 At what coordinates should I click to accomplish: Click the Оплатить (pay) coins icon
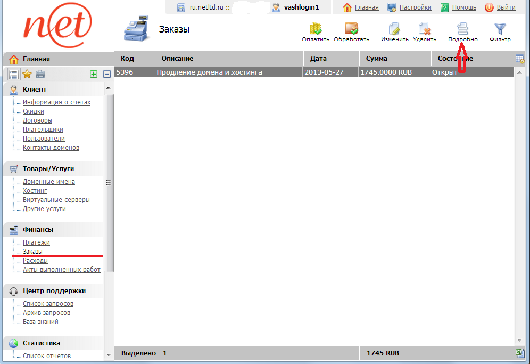[x=316, y=29]
